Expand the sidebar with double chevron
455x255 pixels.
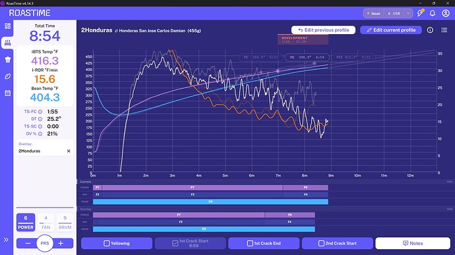pos(6,240)
